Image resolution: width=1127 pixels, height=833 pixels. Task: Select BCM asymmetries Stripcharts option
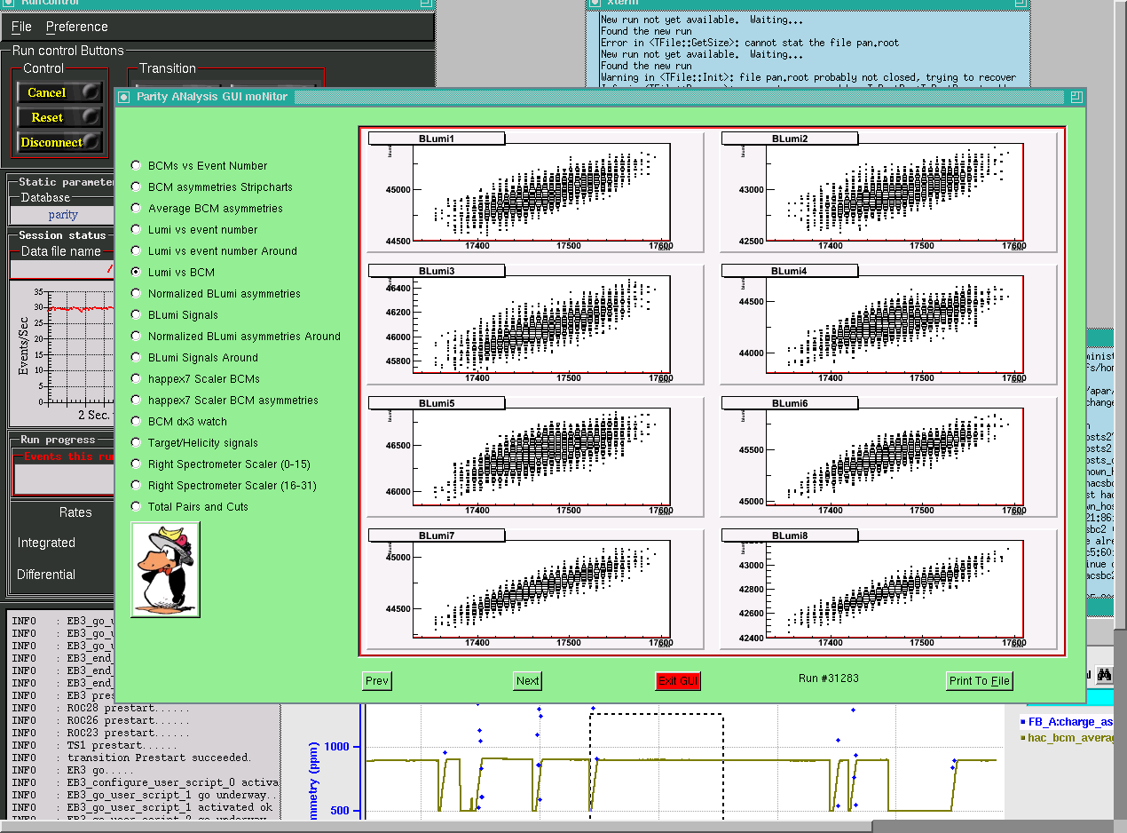[x=136, y=186]
